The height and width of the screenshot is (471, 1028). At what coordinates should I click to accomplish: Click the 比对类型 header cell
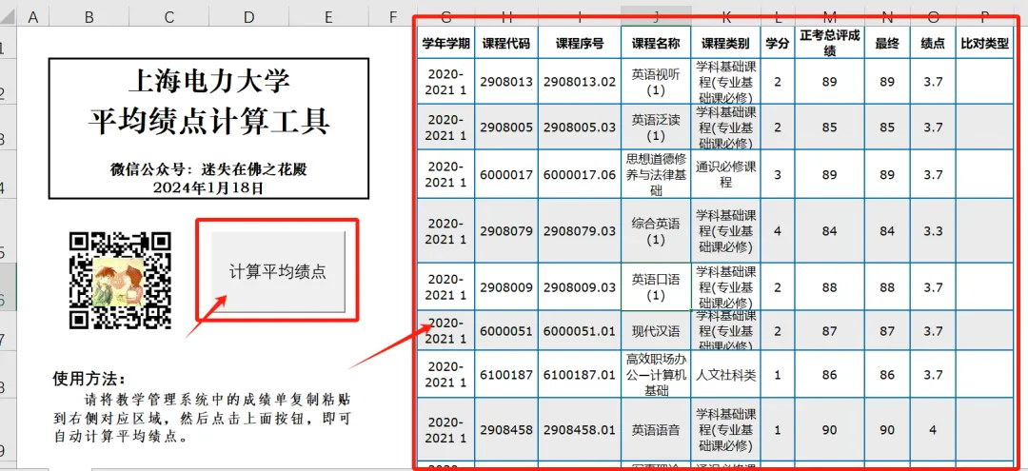tap(985, 43)
